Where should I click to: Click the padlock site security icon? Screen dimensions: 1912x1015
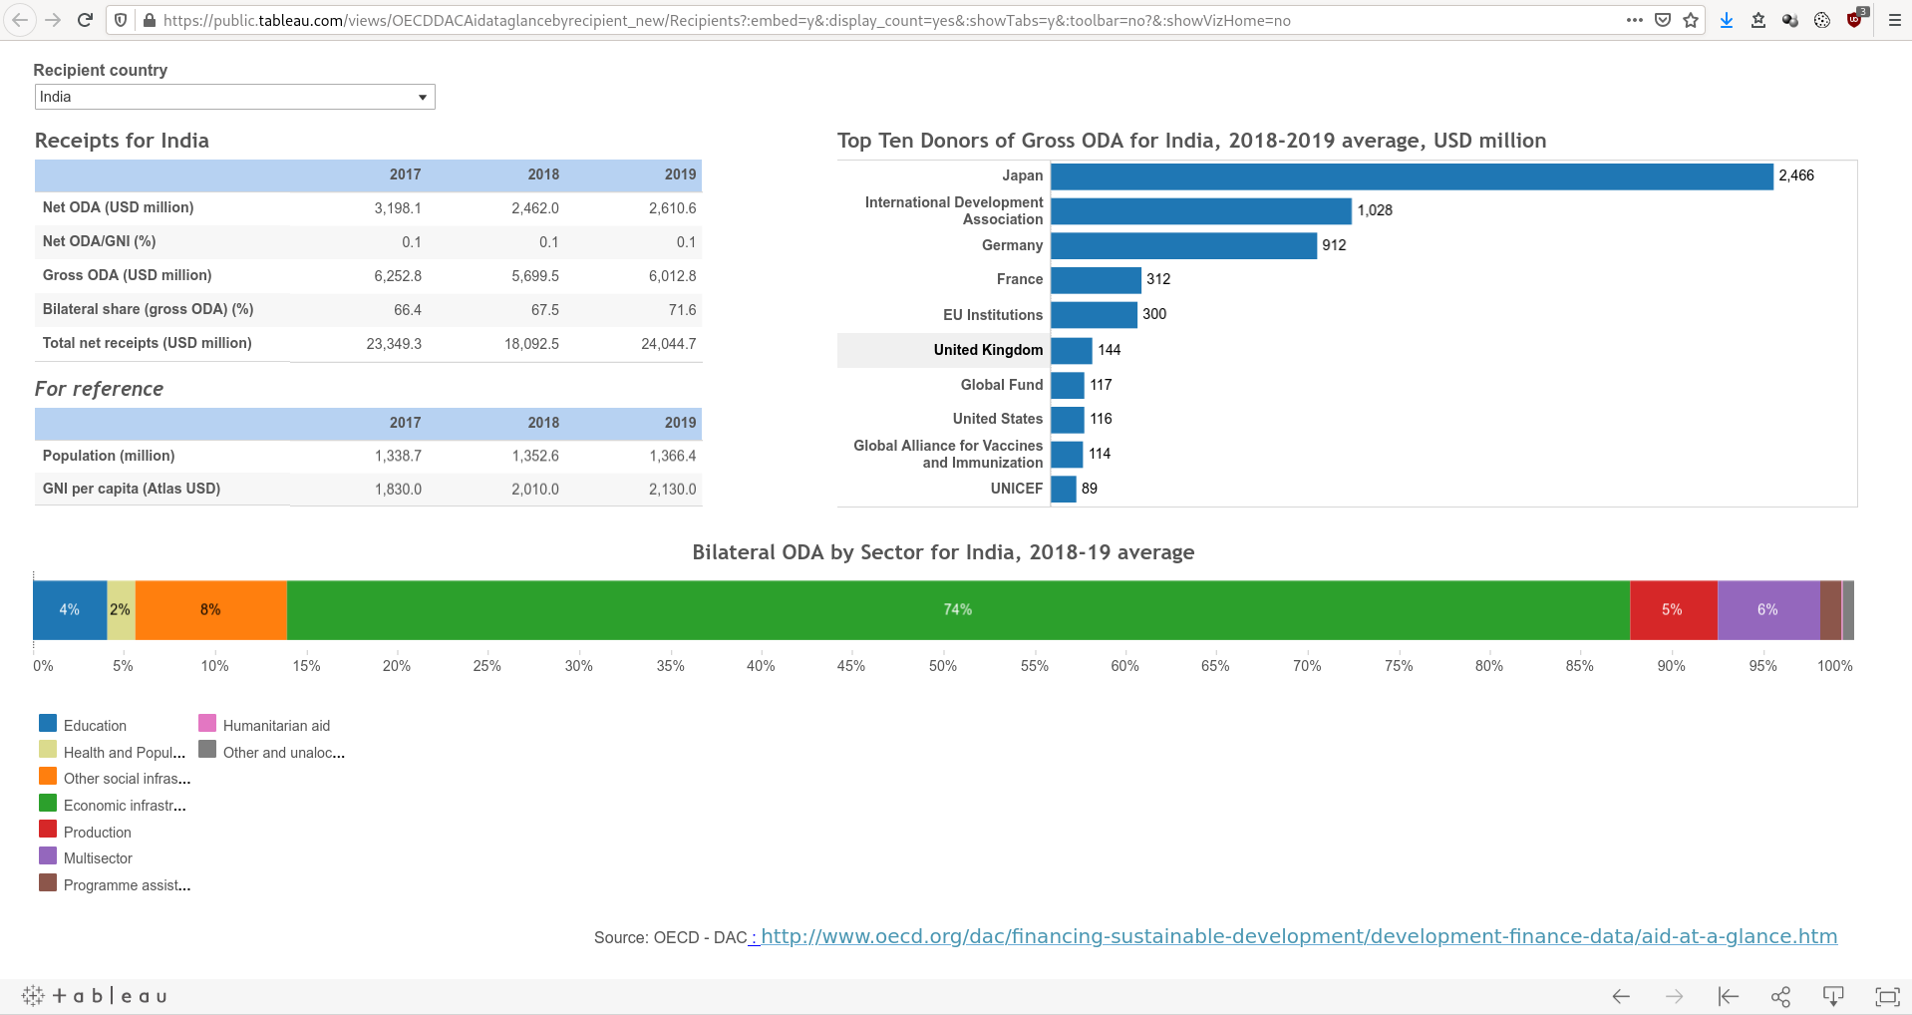click(x=149, y=20)
